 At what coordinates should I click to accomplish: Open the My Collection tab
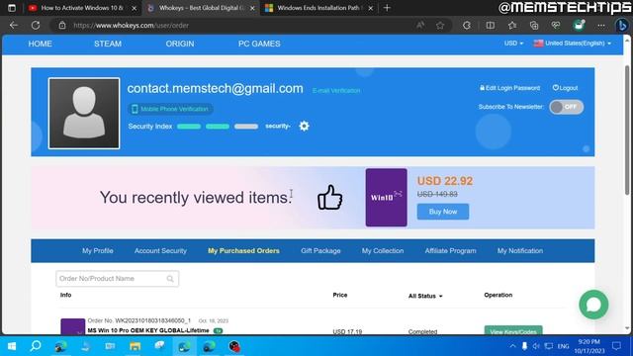pos(383,250)
